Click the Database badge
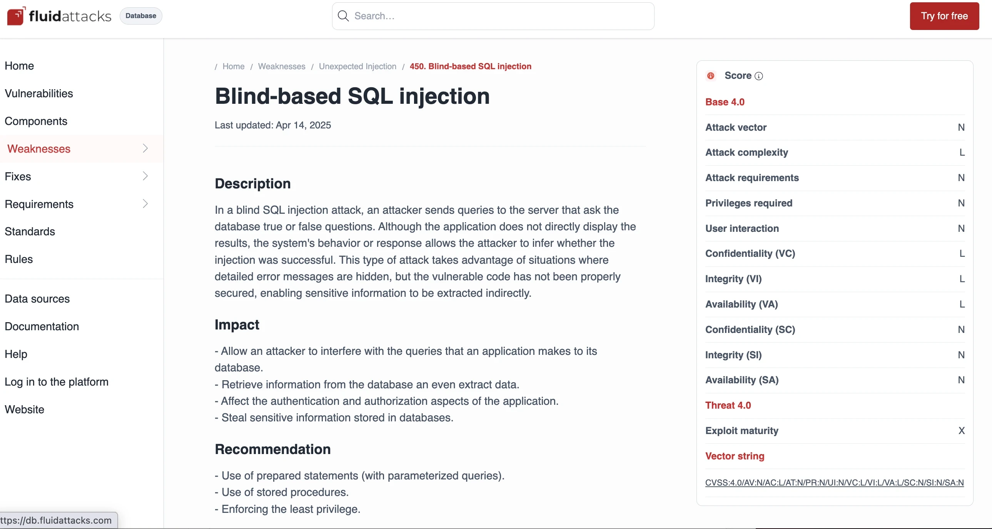Viewport: 992px width, 529px height. [x=140, y=16]
